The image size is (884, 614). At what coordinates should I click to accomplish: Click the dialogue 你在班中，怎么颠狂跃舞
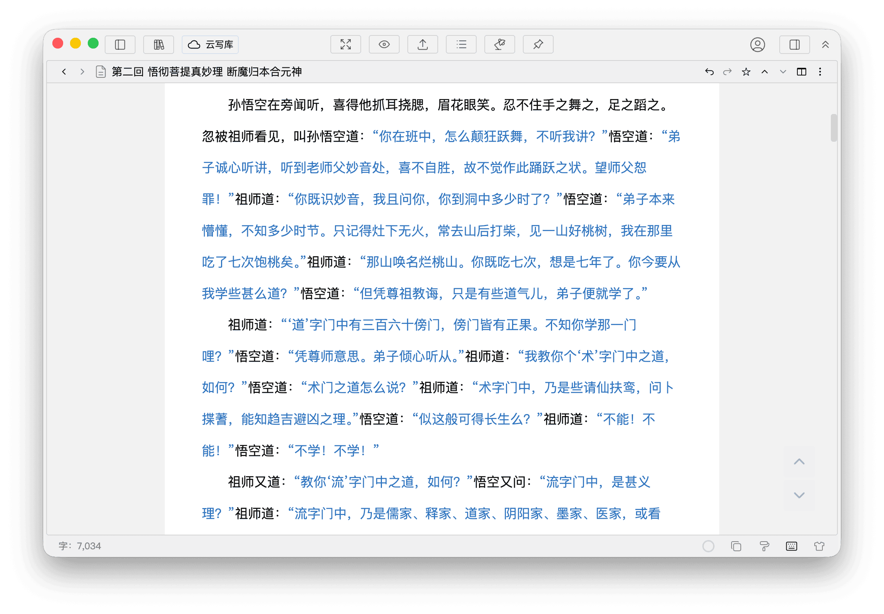pos(451,136)
